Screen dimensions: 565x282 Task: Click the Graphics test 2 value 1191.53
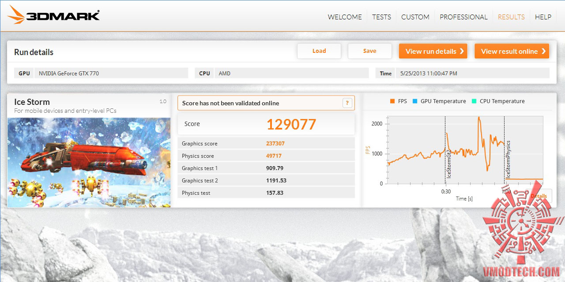[276, 181]
